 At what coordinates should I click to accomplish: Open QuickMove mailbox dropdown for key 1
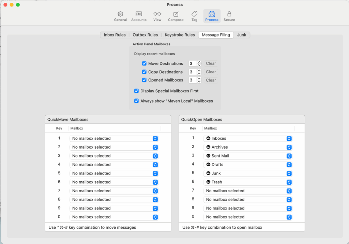click(x=114, y=138)
